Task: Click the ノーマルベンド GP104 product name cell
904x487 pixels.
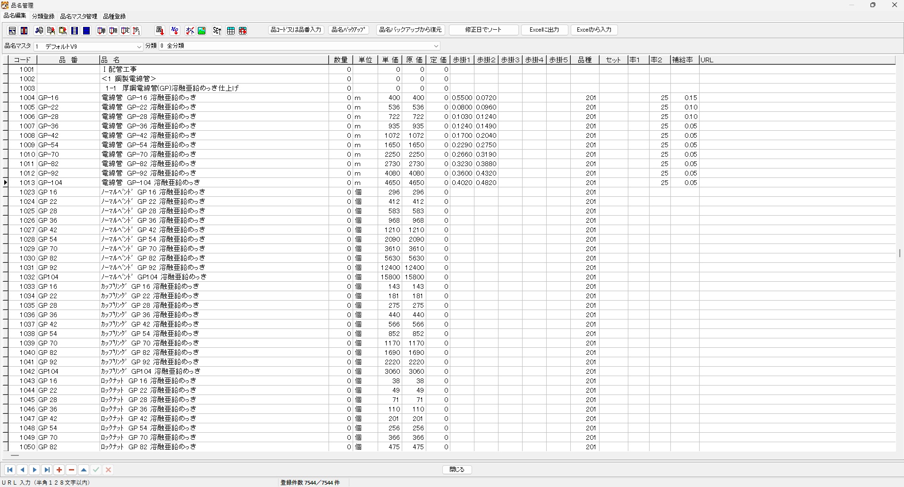Action: 214,277
